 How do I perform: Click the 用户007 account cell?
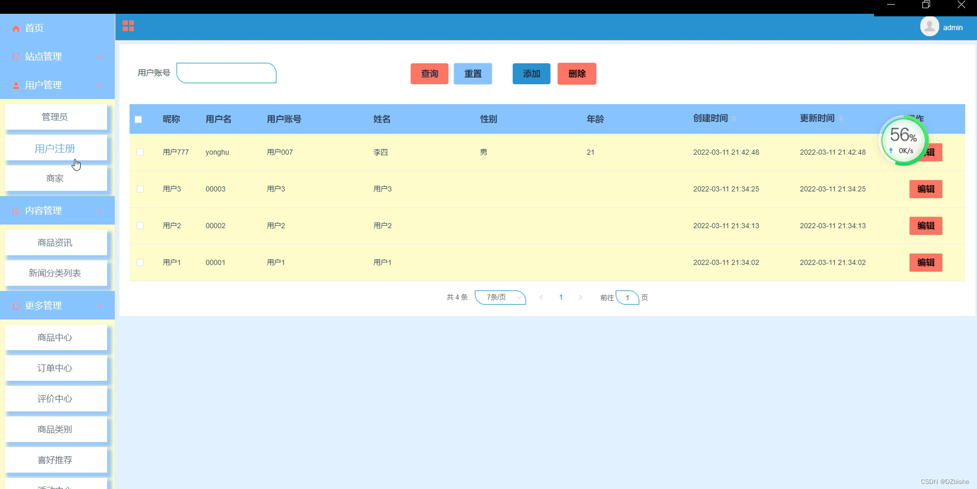coord(280,152)
